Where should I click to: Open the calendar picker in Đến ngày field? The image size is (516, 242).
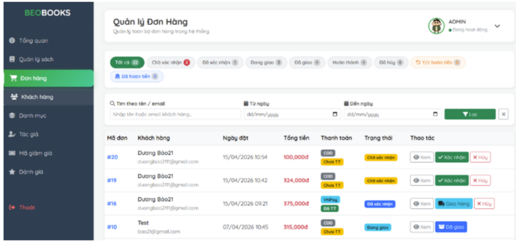click(435, 114)
